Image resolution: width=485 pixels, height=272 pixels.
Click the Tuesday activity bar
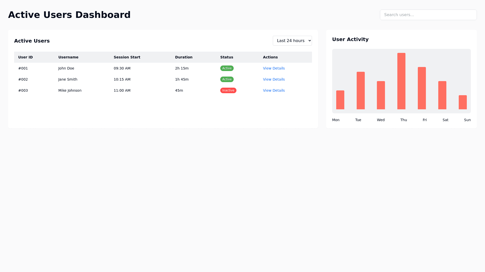[360, 91]
